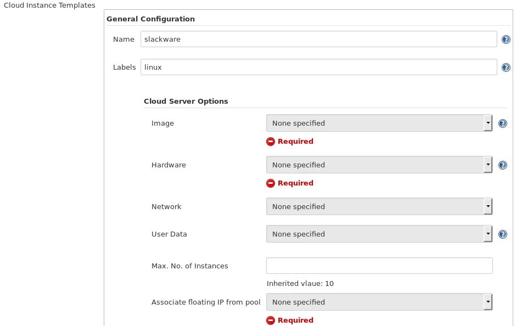
Task: Expand the Hardware dropdown
Action: [x=379, y=165]
